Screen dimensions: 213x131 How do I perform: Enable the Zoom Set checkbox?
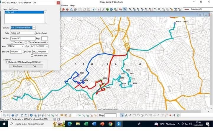(12, 42)
